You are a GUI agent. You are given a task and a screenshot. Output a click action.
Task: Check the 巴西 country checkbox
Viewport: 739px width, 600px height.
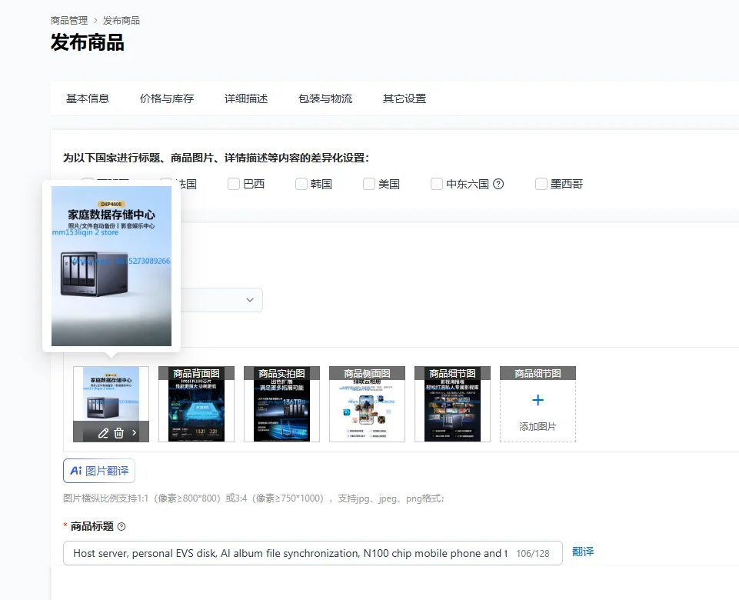[x=234, y=184]
